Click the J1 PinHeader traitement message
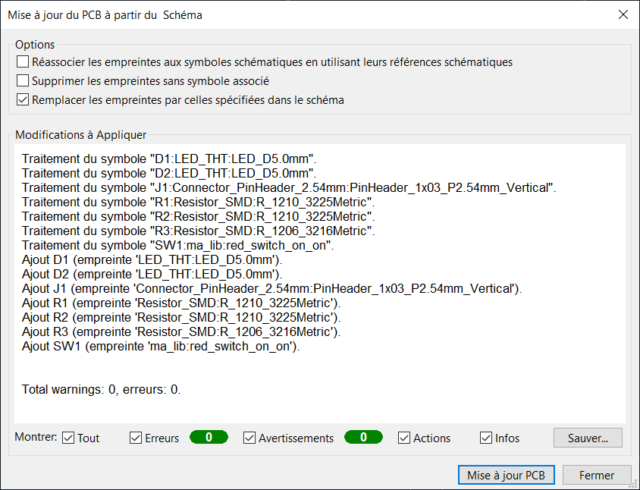The width and height of the screenshot is (640, 490). click(x=289, y=187)
